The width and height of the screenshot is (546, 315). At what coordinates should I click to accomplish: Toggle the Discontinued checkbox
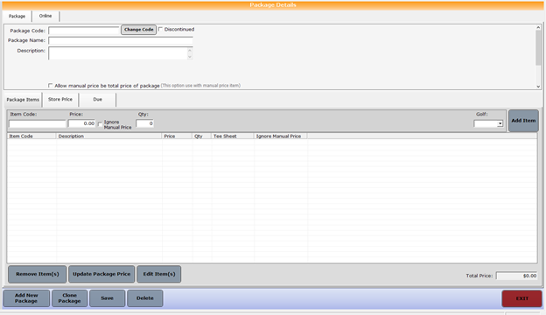160,29
